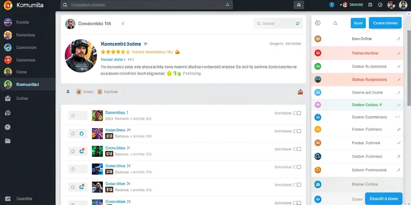Open the Conniins menu in the top bar
Screen dimensions: 411x205
(356, 5)
